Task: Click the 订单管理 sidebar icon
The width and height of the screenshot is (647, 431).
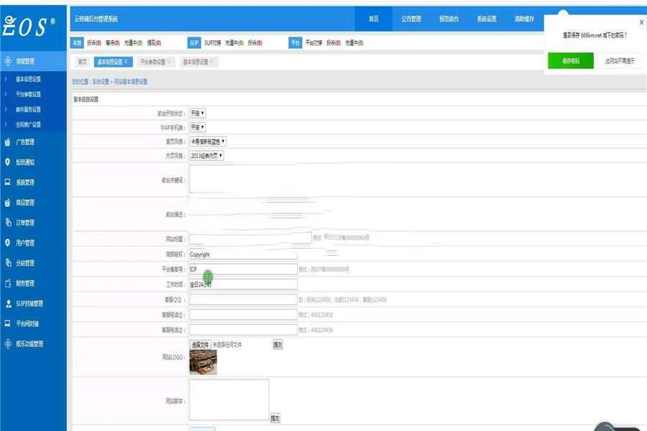Action: pos(7,223)
